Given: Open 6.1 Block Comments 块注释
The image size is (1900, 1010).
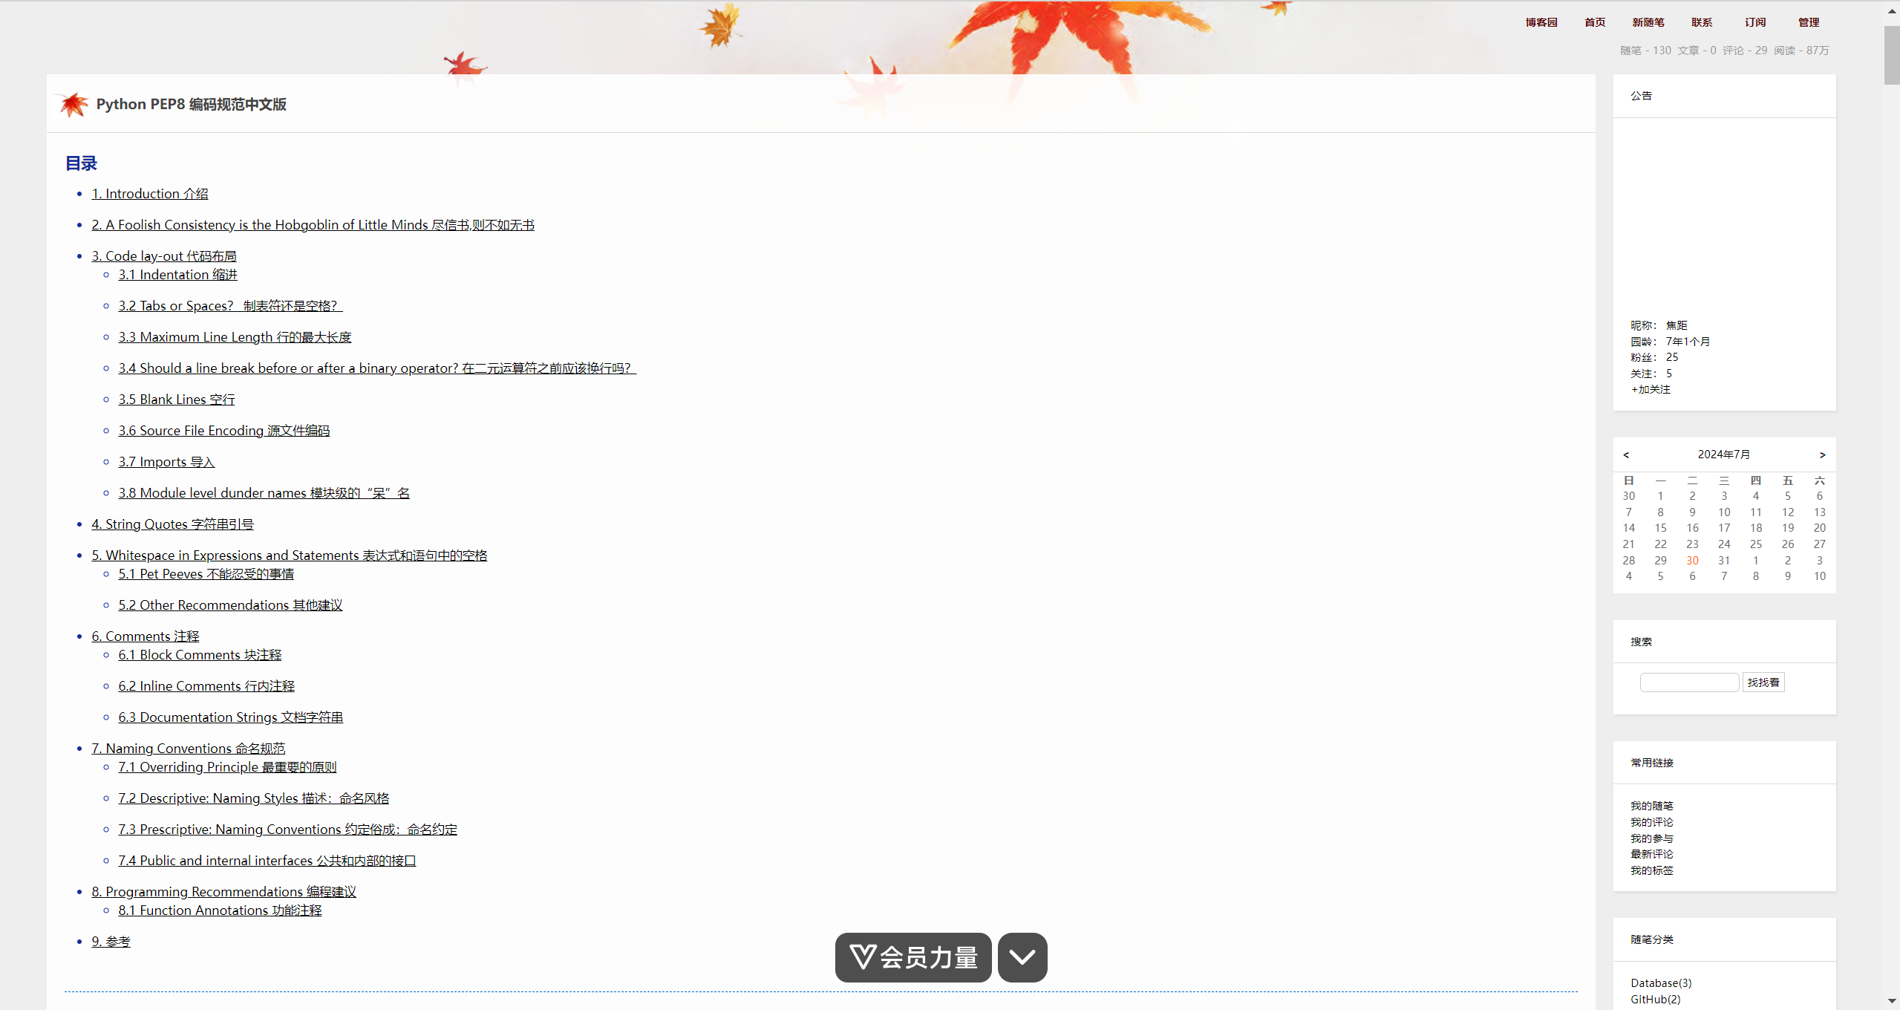Looking at the screenshot, I should click(200, 655).
